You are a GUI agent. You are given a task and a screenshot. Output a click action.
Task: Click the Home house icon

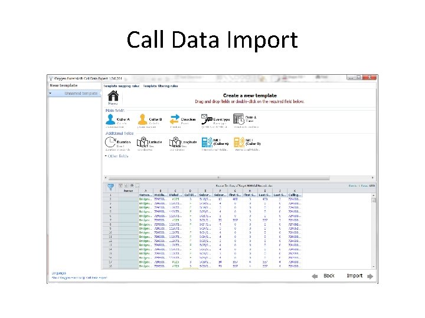click(113, 96)
